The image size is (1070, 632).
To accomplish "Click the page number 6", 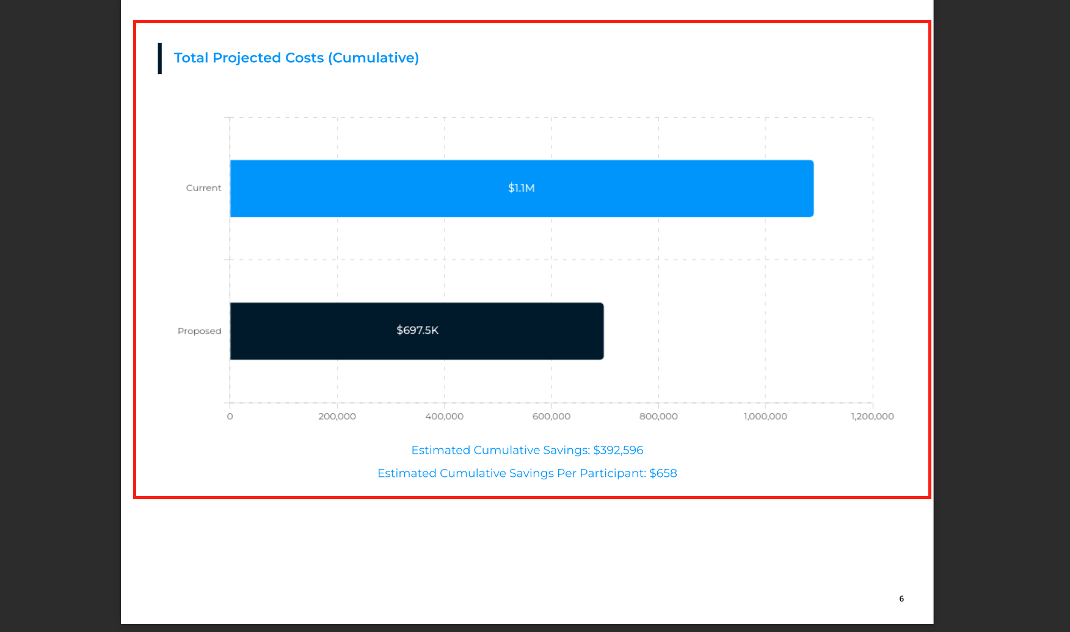I will 901,598.
